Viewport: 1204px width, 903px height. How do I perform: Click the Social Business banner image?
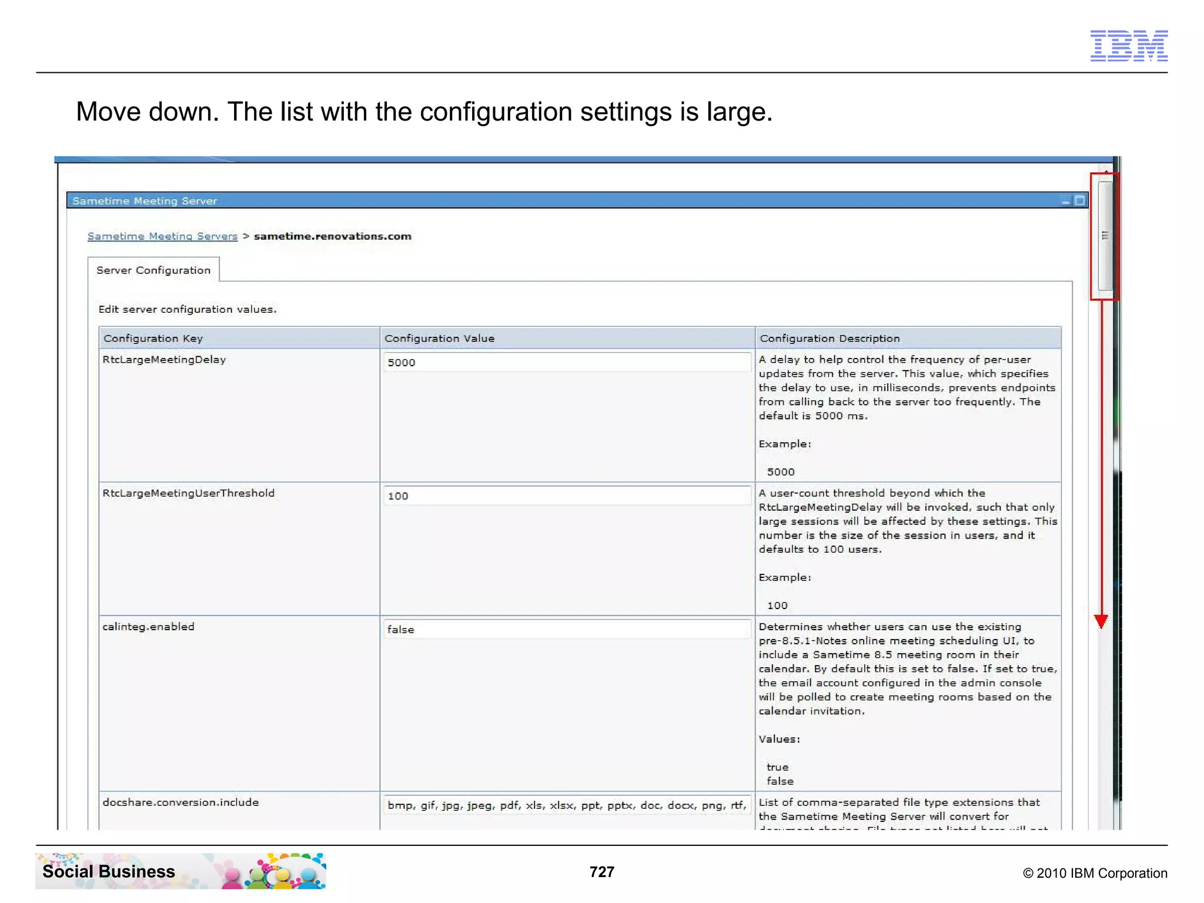pyautogui.click(x=180, y=871)
